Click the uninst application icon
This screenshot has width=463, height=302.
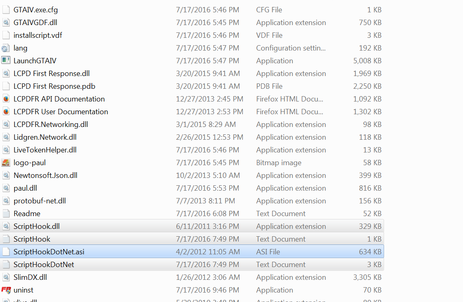6,290
